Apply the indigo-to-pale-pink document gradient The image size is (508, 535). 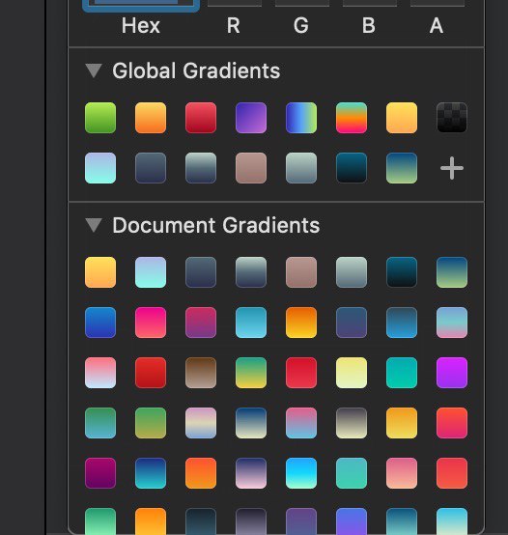coord(251,473)
